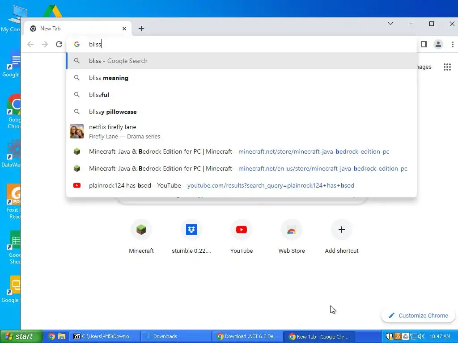Click the volume speaker tray icon
Viewport: 458px width, 343px height.
point(421,336)
